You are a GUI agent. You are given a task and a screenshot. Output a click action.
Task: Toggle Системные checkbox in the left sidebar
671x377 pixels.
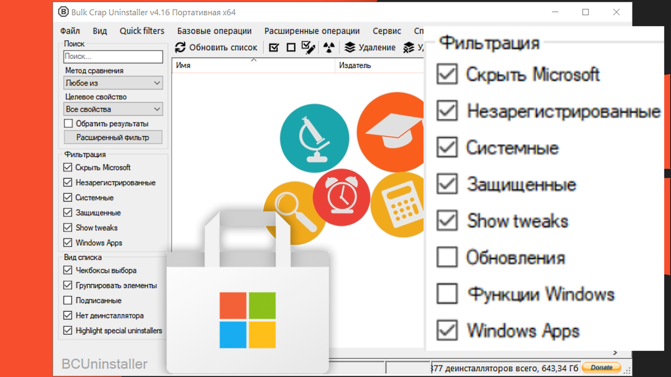pos(68,198)
